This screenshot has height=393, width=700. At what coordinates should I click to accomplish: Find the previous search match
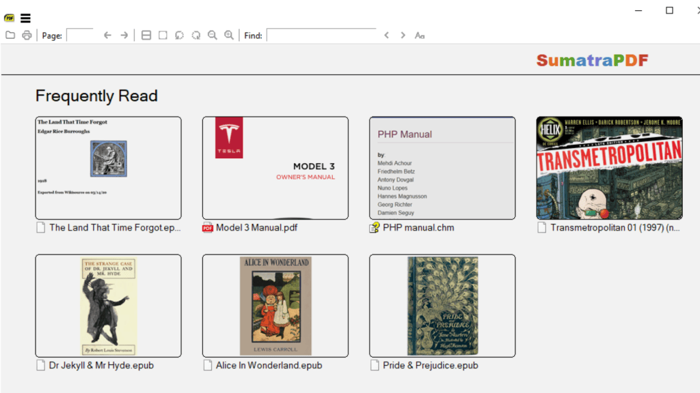[386, 35]
